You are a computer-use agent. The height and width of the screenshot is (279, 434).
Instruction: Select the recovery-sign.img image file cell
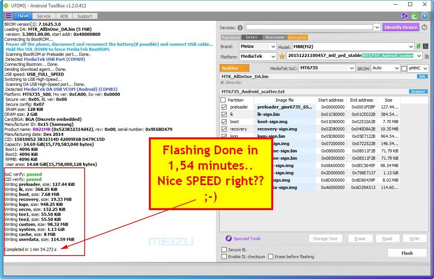pos(285,129)
